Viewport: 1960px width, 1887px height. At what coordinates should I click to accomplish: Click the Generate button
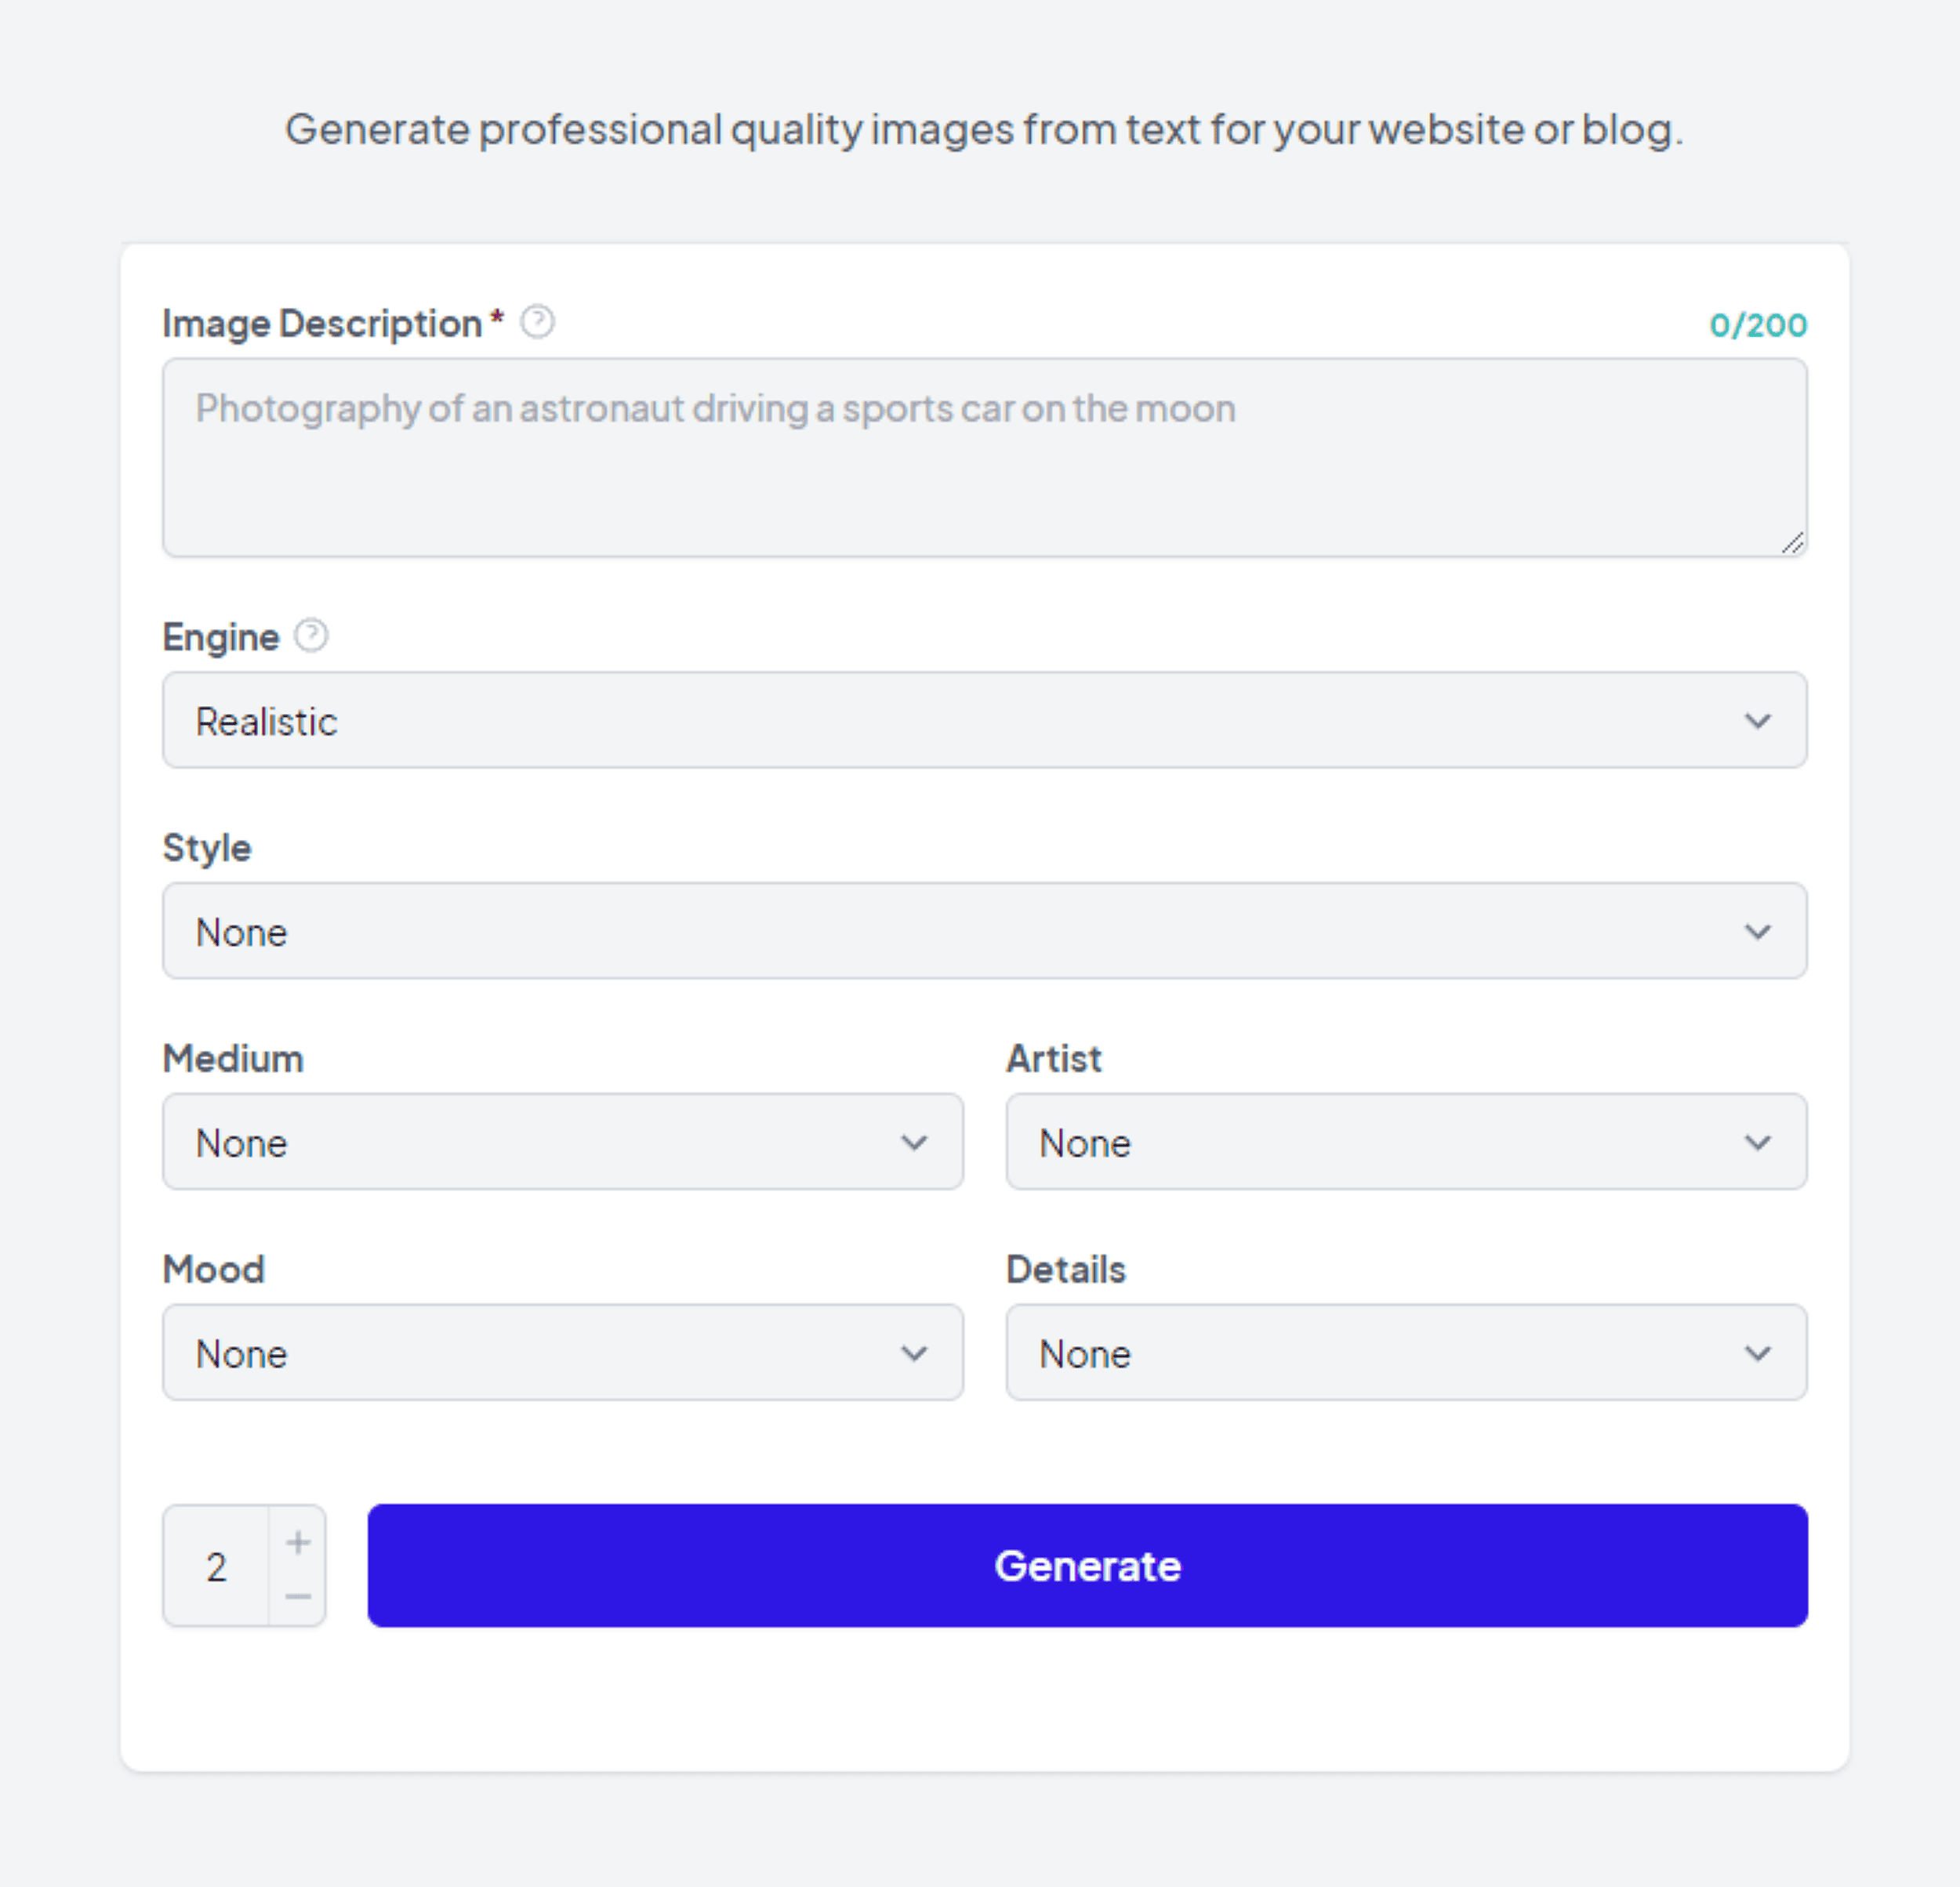coord(1087,1566)
